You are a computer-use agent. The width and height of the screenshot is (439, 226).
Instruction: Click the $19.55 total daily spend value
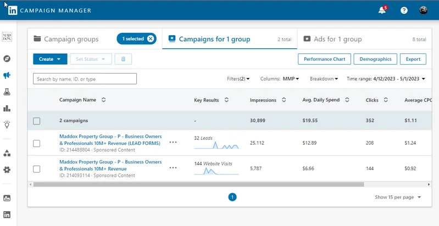point(310,121)
